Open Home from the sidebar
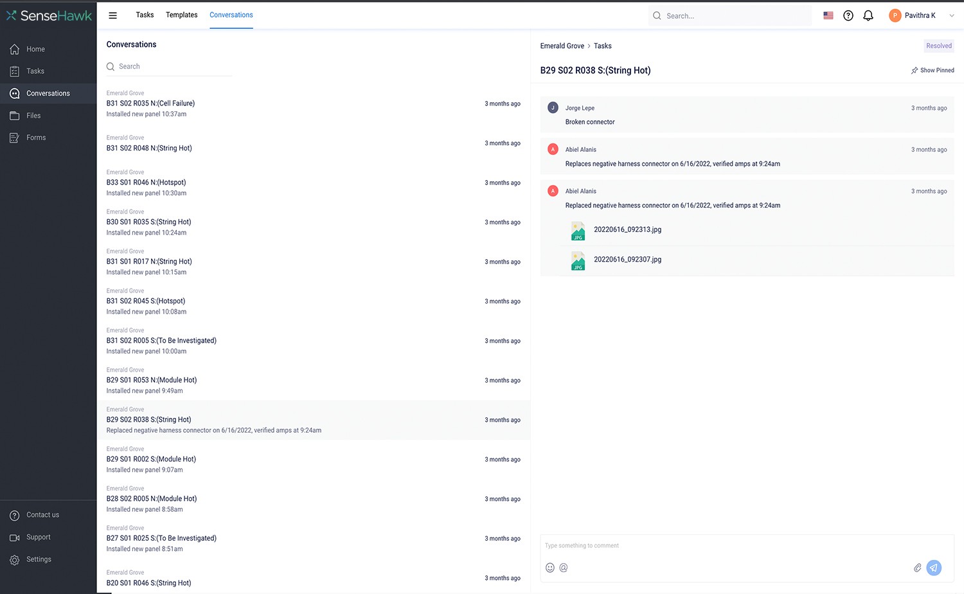964x594 pixels. [x=48, y=49]
